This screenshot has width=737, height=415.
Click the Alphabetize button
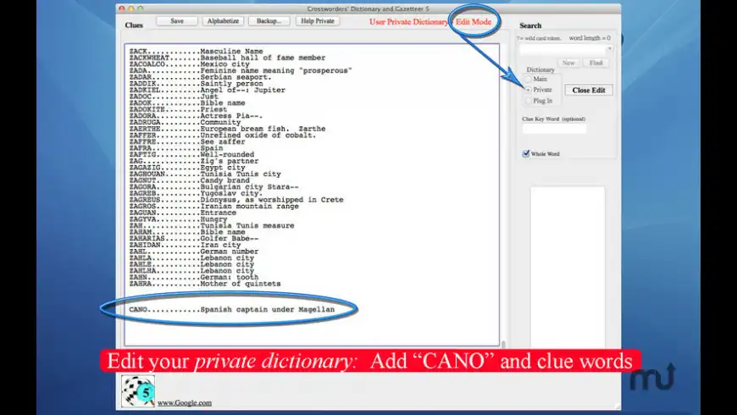[x=223, y=21]
